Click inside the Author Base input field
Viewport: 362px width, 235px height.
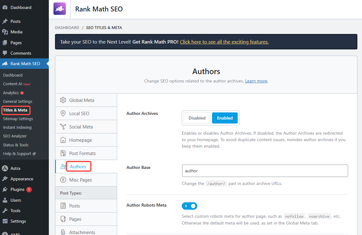[x=265, y=171]
